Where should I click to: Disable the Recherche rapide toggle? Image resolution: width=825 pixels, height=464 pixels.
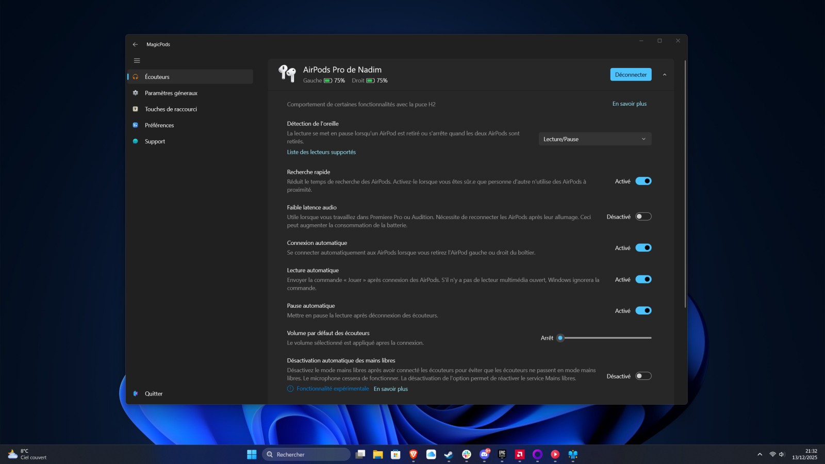pos(643,181)
